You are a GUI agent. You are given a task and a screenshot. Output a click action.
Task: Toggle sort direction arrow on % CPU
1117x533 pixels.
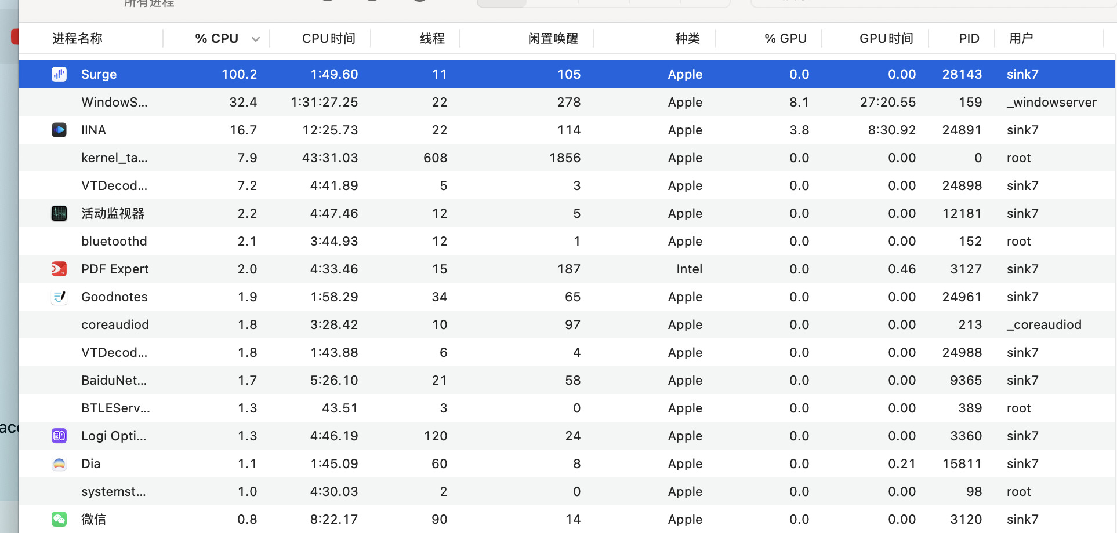point(255,39)
